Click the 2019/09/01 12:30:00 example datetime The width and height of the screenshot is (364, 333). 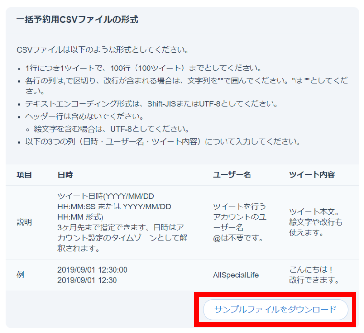tap(92, 270)
